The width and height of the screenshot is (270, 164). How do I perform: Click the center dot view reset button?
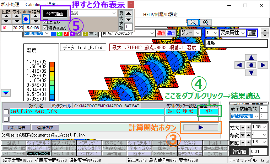[252, 65]
